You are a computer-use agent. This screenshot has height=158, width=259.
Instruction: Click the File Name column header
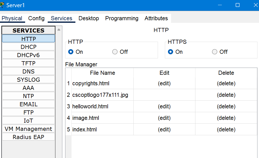[x=102, y=73]
